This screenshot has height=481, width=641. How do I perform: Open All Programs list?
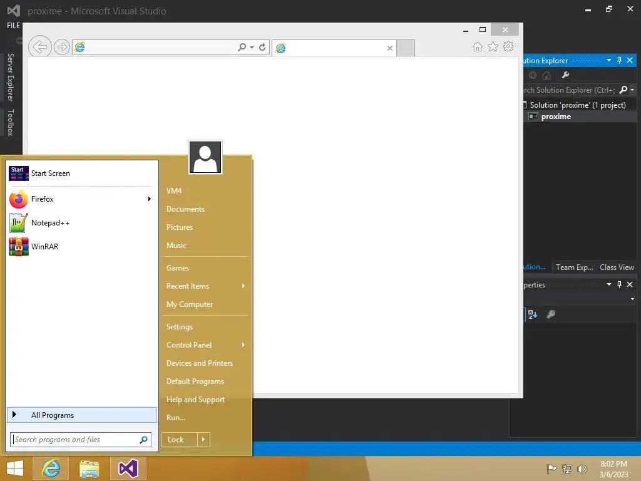click(x=82, y=415)
